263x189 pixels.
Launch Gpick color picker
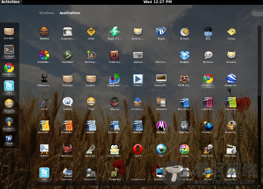[x=44, y=104]
